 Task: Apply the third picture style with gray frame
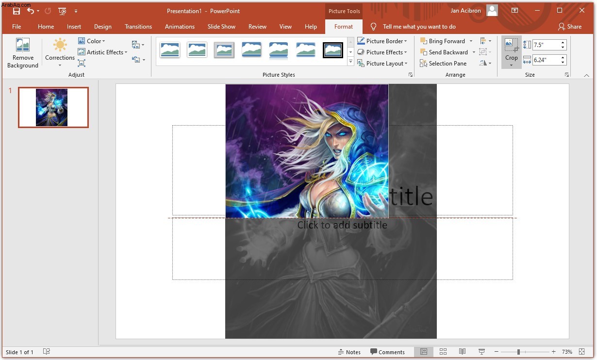[224, 49]
